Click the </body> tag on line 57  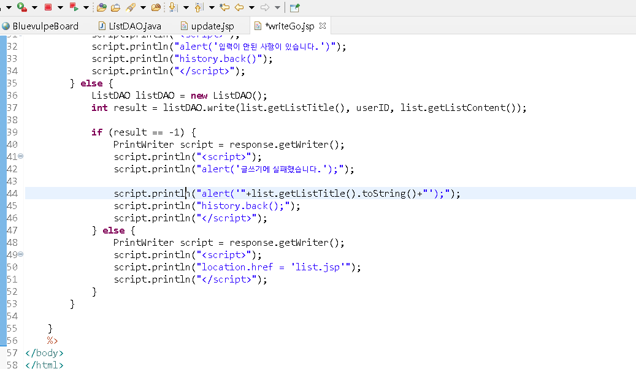pos(44,353)
